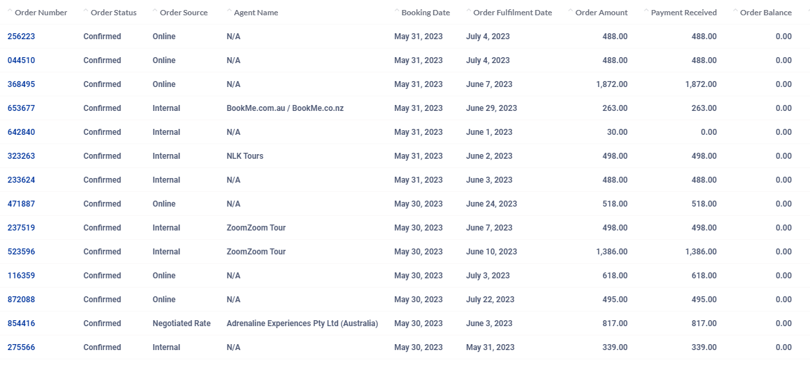Screen dimensions: 810x370
Task: Sort by Order Source column caret
Action: (x=155, y=11)
